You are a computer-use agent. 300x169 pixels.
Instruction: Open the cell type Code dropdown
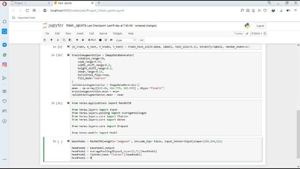126,40
